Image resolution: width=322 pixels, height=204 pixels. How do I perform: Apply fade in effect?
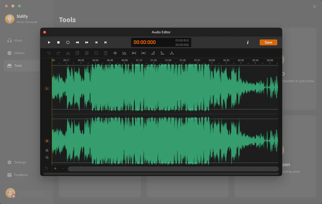tap(153, 53)
